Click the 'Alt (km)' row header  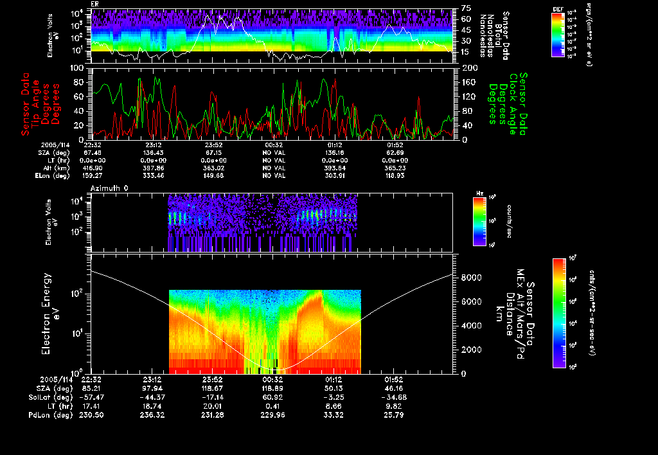point(58,168)
